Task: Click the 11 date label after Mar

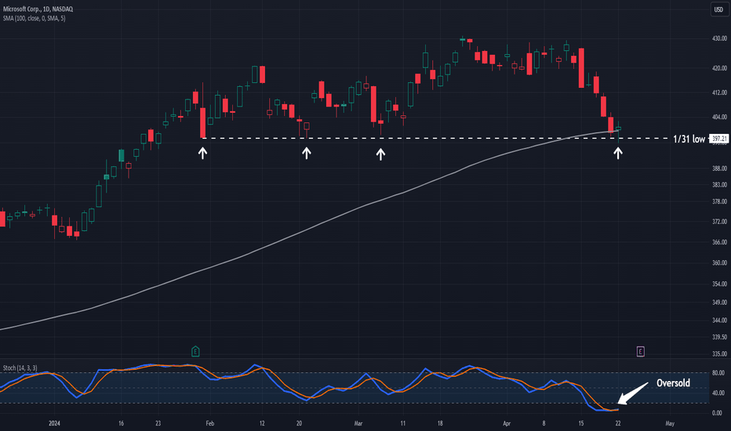Action: tap(403, 423)
